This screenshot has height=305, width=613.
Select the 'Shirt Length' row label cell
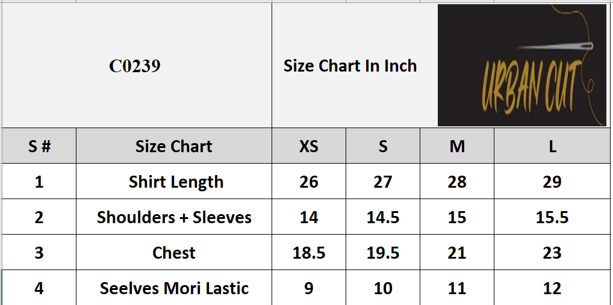[176, 182]
